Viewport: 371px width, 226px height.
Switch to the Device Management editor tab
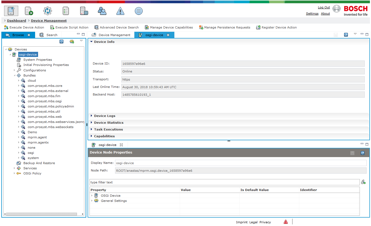111,35
